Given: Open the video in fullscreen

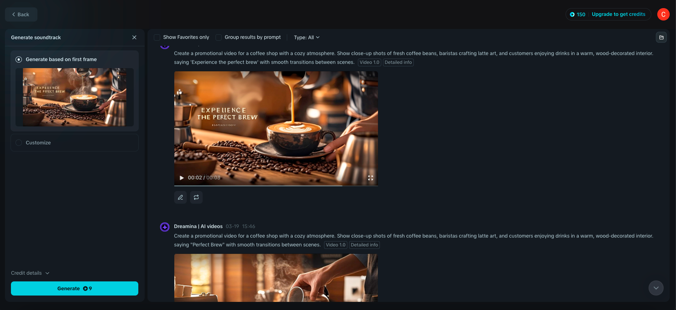Looking at the screenshot, I should (x=370, y=178).
